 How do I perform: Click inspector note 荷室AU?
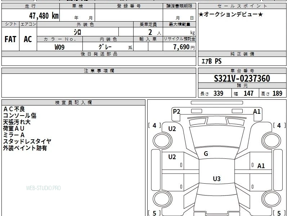[x=14, y=129]
